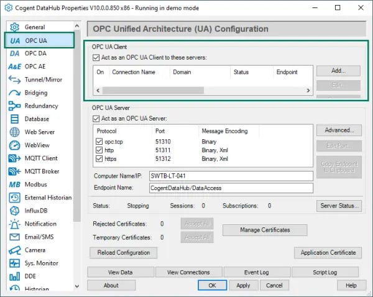Click the Web Server globe icon
Viewport: 373px width, 297px height.
pyautogui.click(x=14, y=132)
